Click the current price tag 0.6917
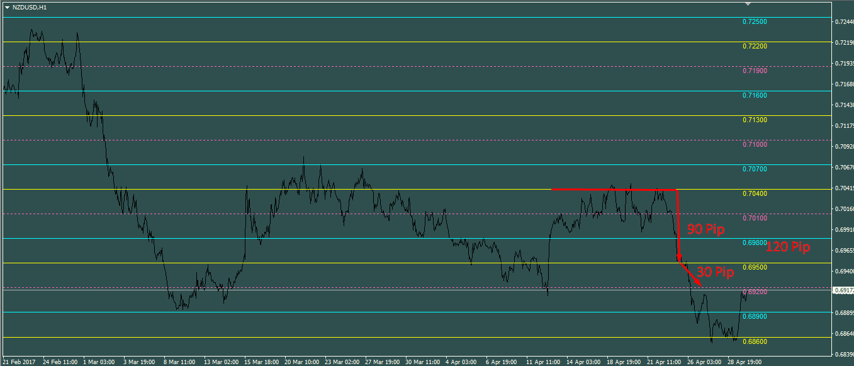The height and width of the screenshot is (366, 854). coord(843,290)
